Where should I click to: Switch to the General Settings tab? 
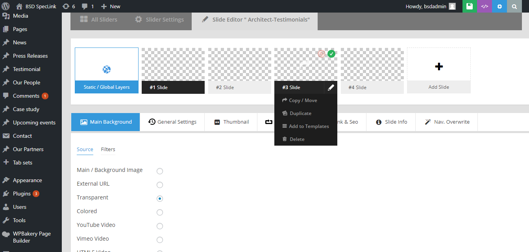tap(172, 122)
